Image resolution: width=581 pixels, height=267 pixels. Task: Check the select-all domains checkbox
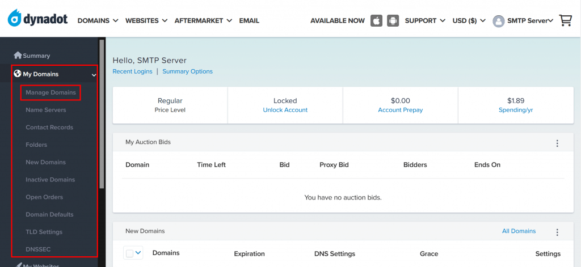(129, 253)
